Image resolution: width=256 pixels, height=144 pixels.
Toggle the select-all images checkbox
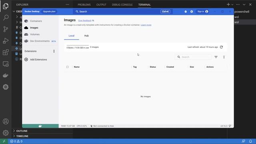pyautogui.click(x=68, y=67)
